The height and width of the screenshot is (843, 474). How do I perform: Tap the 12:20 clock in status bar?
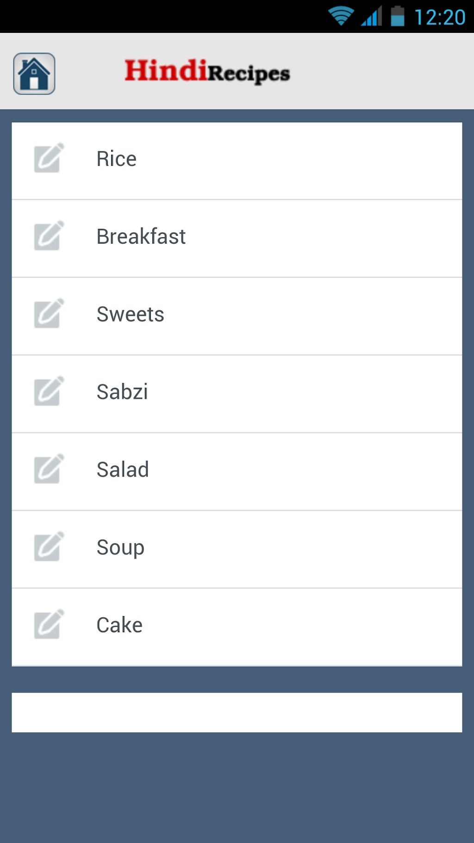pos(440,17)
